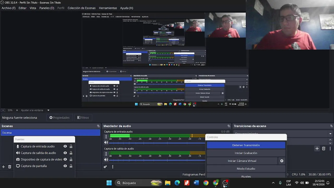Viewport: 334px width, 188px height.
Task: Open the Colección de Escenas menu
Action: pyautogui.click(x=82, y=8)
